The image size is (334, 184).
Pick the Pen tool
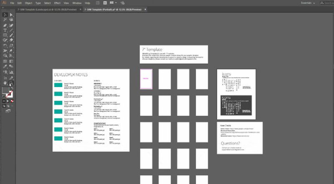(x=5, y=25)
